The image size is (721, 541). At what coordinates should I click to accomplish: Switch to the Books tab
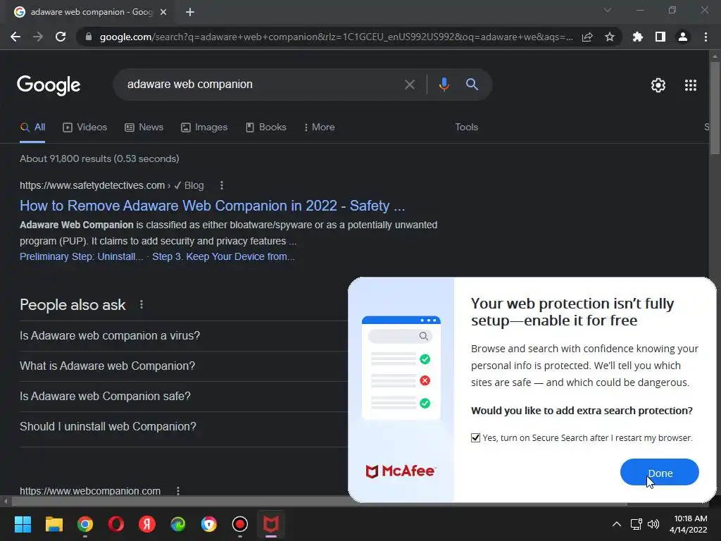pyautogui.click(x=265, y=128)
